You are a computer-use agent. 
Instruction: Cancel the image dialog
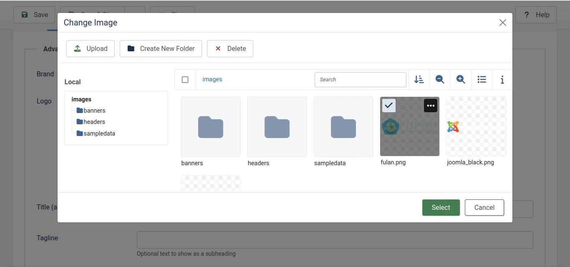484,207
